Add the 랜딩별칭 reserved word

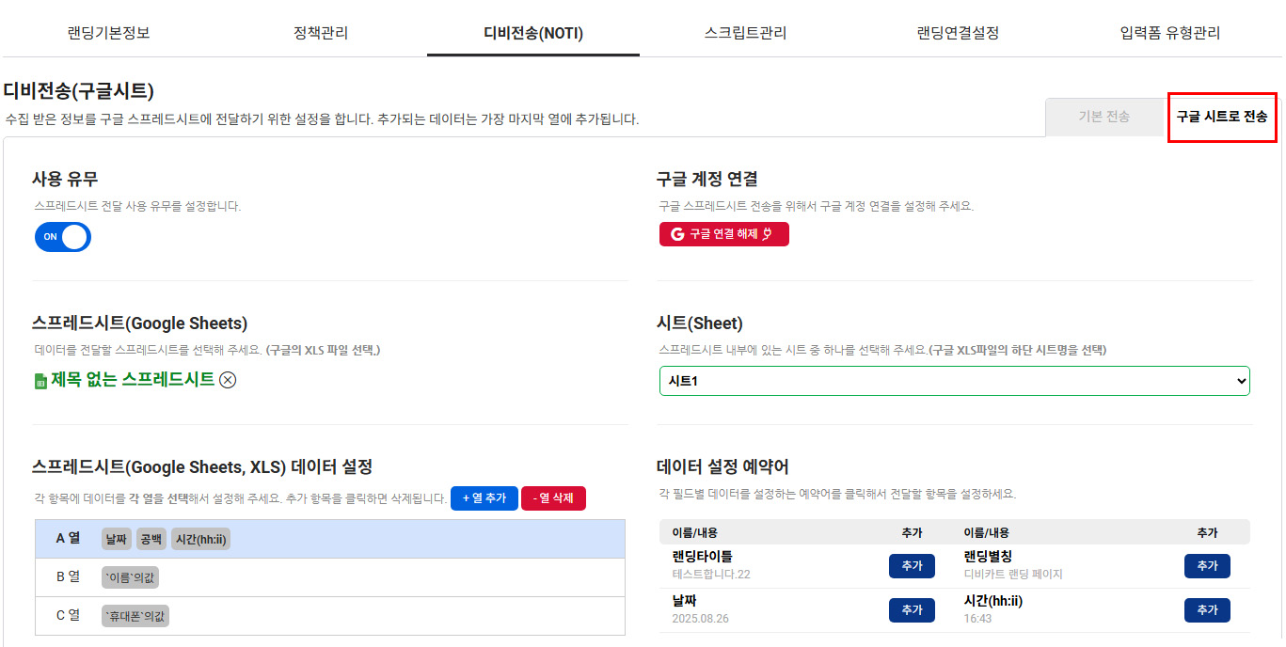pos(1207,565)
